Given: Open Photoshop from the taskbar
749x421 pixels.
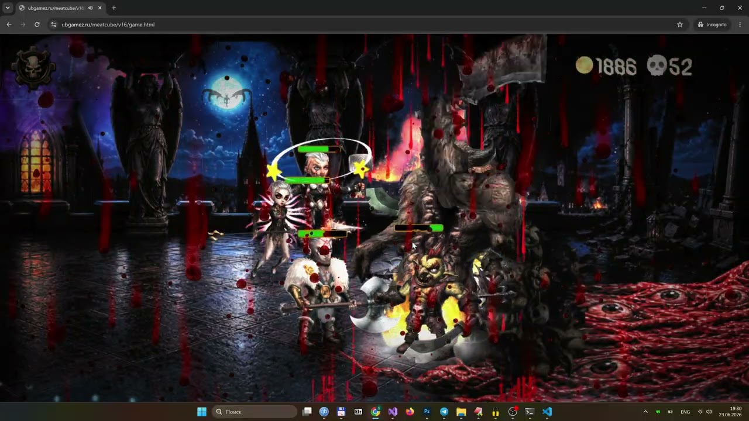Looking at the screenshot, I should point(427,412).
